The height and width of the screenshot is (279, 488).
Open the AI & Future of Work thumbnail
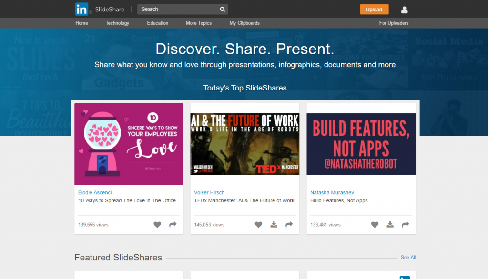pos(245,144)
